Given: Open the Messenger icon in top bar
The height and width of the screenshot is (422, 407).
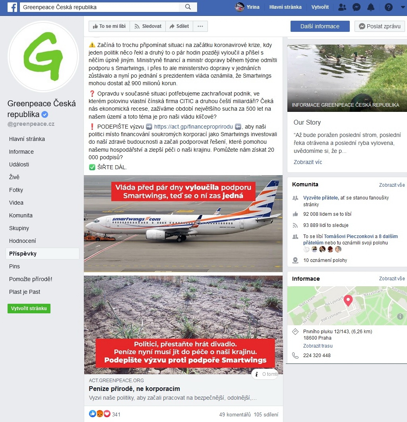Looking at the screenshot, I should click(x=356, y=7).
